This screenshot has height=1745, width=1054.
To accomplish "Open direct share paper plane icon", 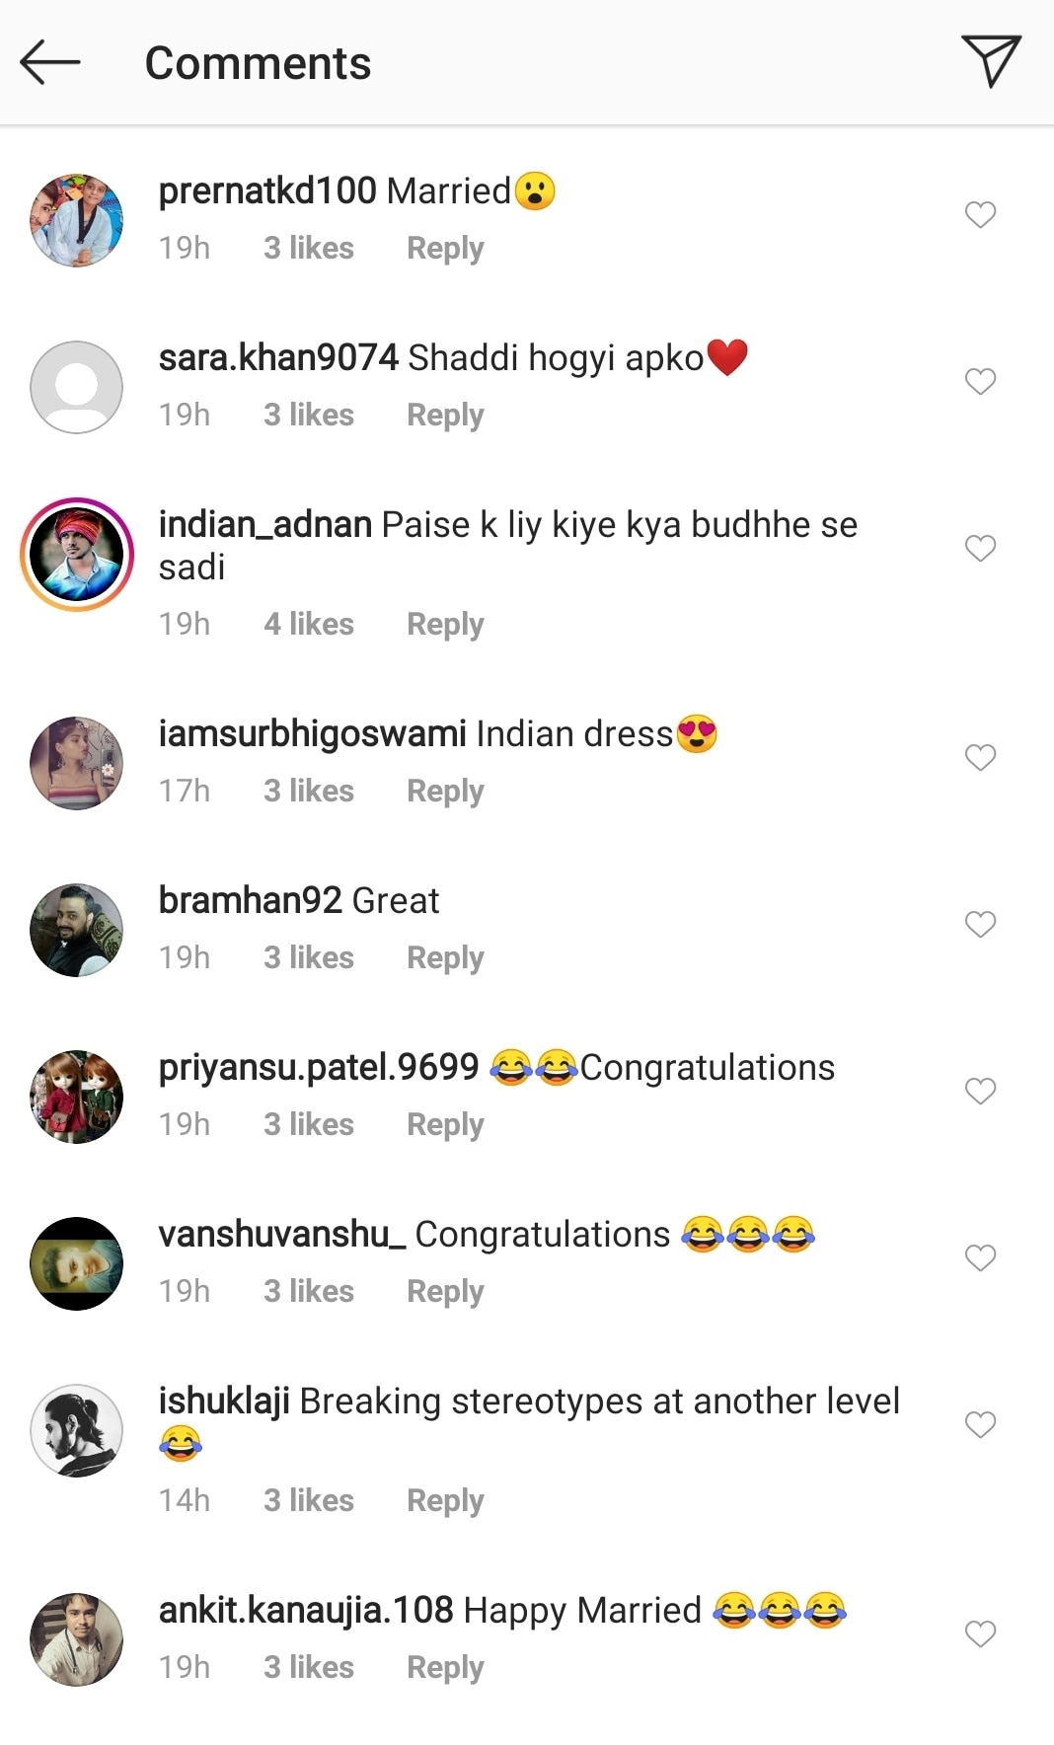I will [x=990, y=60].
